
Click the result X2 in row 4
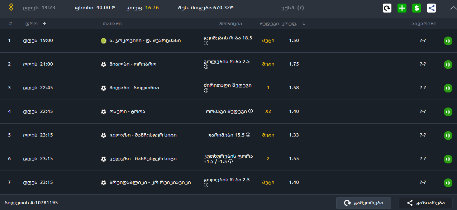[x=268, y=111]
